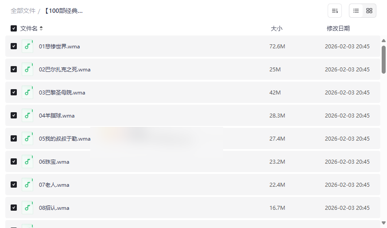Viewport: 387px width, 228px height.
Task: Open the sort order icon button
Action: (335, 11)
